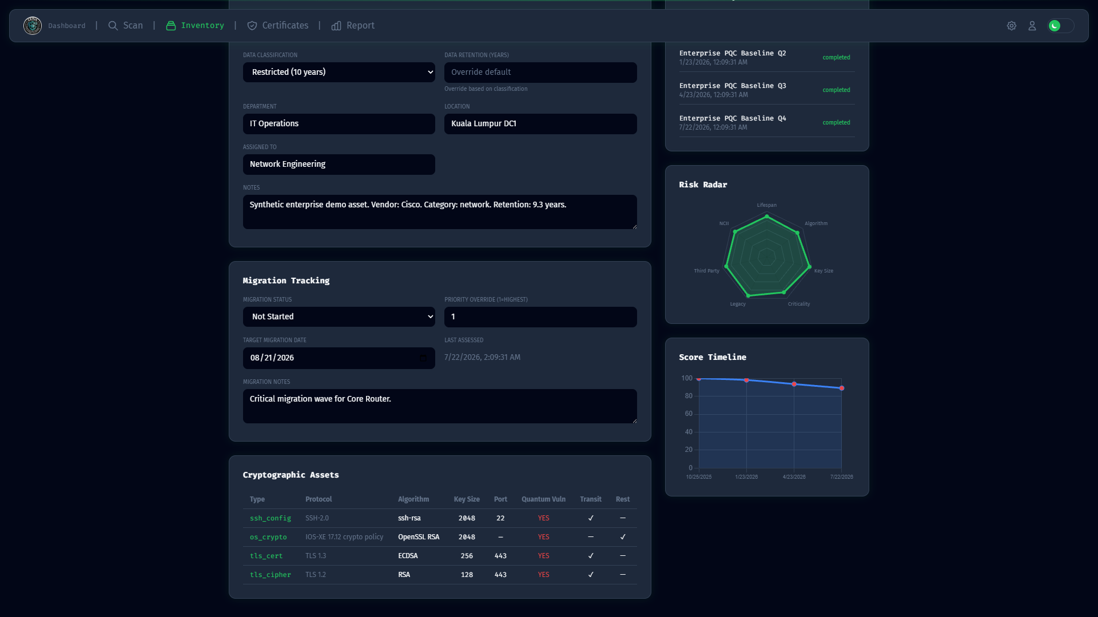Viewport: 1098px width, 617px height.
Task: Click the Inventory box icon
Action: 171,26
